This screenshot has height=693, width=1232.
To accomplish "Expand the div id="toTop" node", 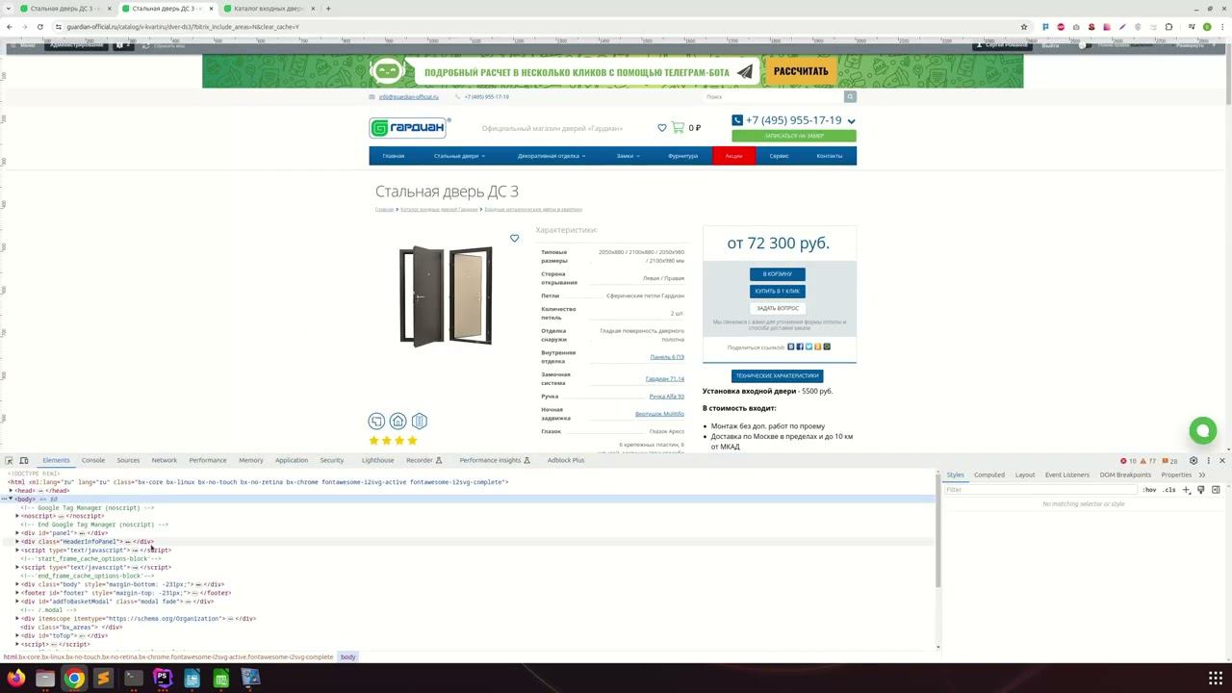I will (17, 635).
